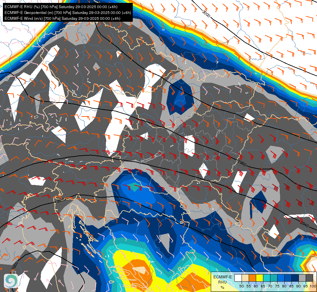Click the bright blue 75–80 legend swatch
Viewport: 317px width, 292px height.
pyautogui.click(x=281, y=278)
